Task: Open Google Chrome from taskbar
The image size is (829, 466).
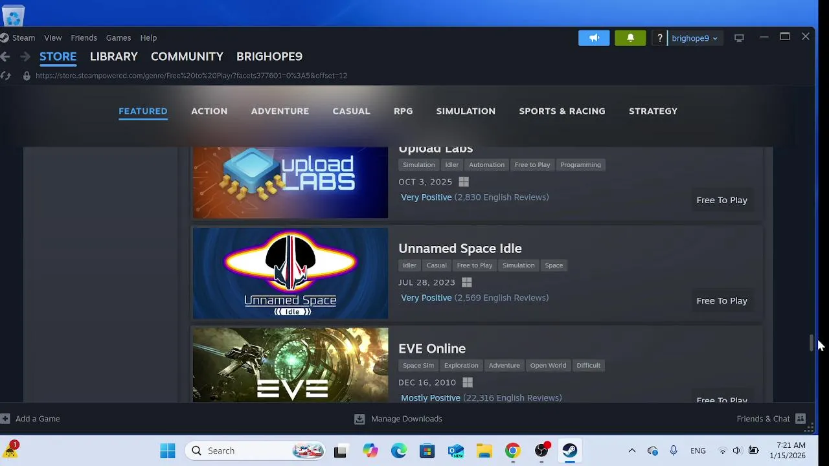Action: (x=512, y=450)
